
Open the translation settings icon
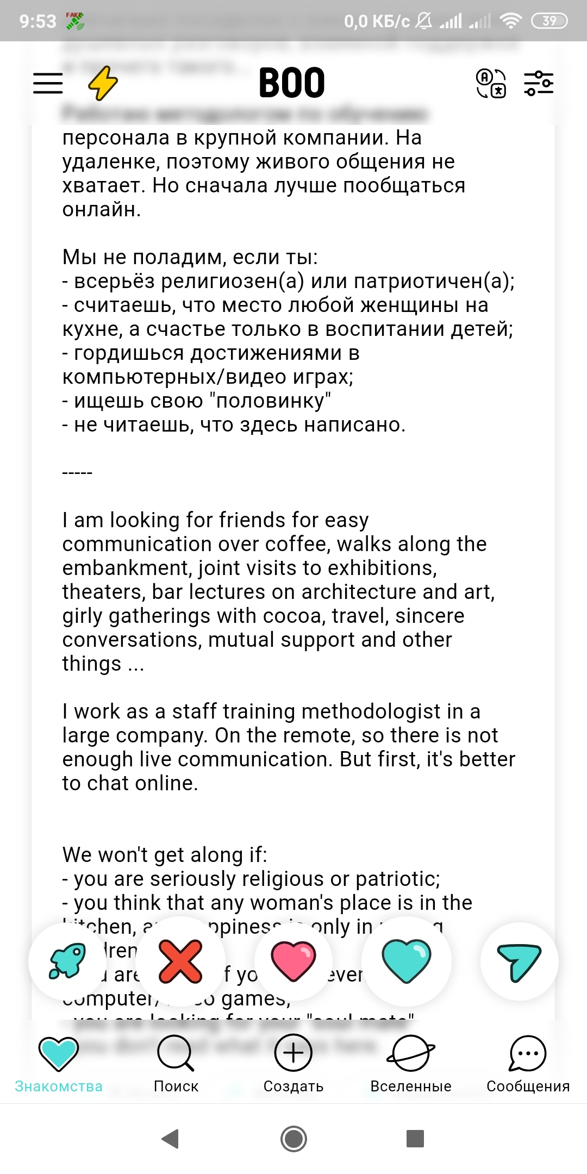click(x=491, y=83)
